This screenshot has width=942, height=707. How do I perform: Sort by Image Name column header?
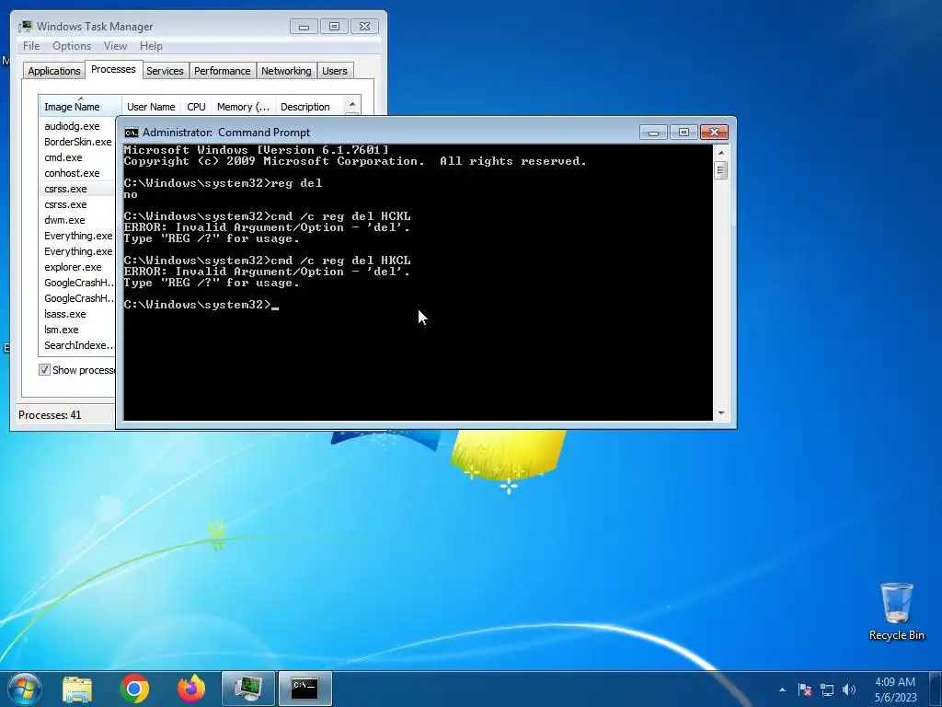tap(80, 106)
